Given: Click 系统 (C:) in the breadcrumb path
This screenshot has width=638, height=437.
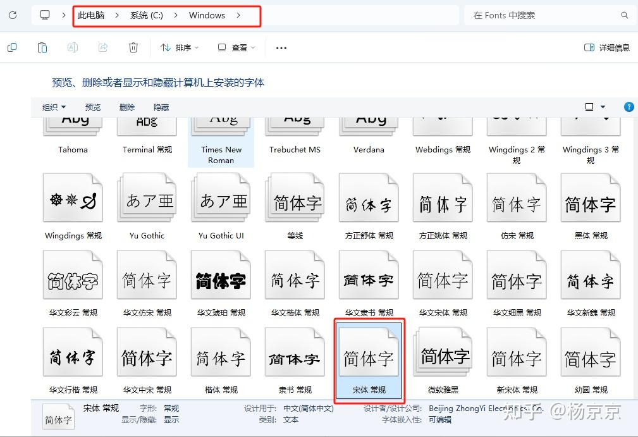Looking at the screenshot, I should pos(146,15).
